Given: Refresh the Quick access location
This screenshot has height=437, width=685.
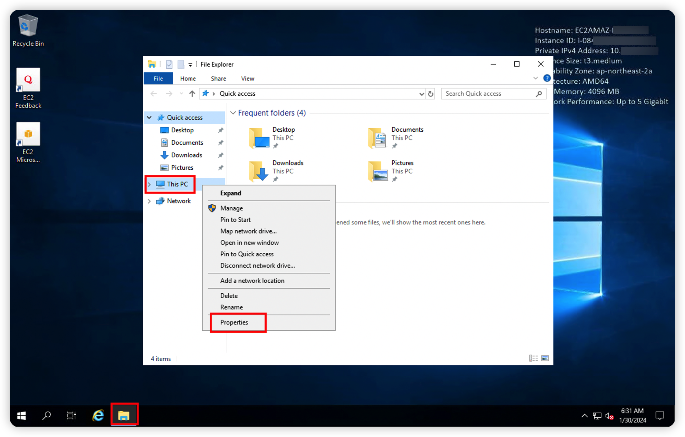Looking at the screenshot, I should 430,94.
